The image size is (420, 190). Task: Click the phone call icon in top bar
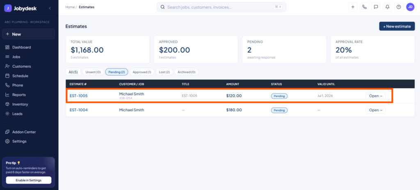pyautogui.click(x=364, y=7)
